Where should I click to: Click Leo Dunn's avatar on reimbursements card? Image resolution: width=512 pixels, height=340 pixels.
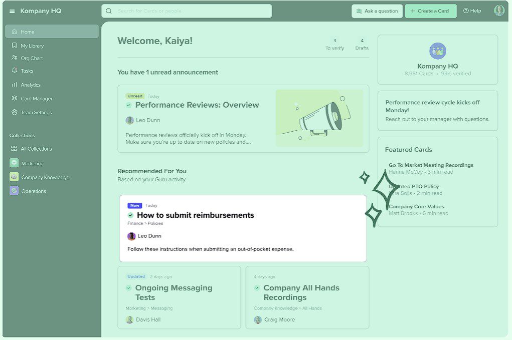pos(131,236)
